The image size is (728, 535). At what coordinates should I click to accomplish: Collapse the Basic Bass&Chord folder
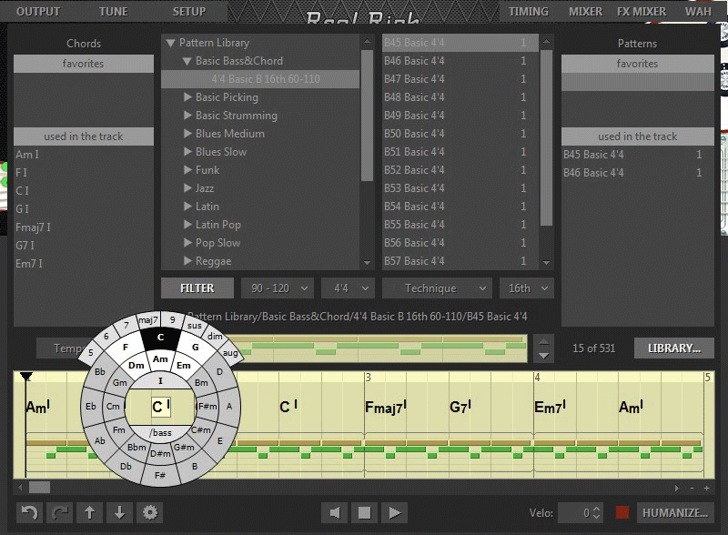coord(187,61)
